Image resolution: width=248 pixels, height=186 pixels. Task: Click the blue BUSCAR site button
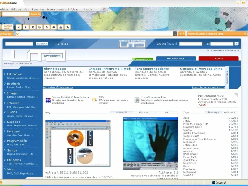tap(42, 44)
